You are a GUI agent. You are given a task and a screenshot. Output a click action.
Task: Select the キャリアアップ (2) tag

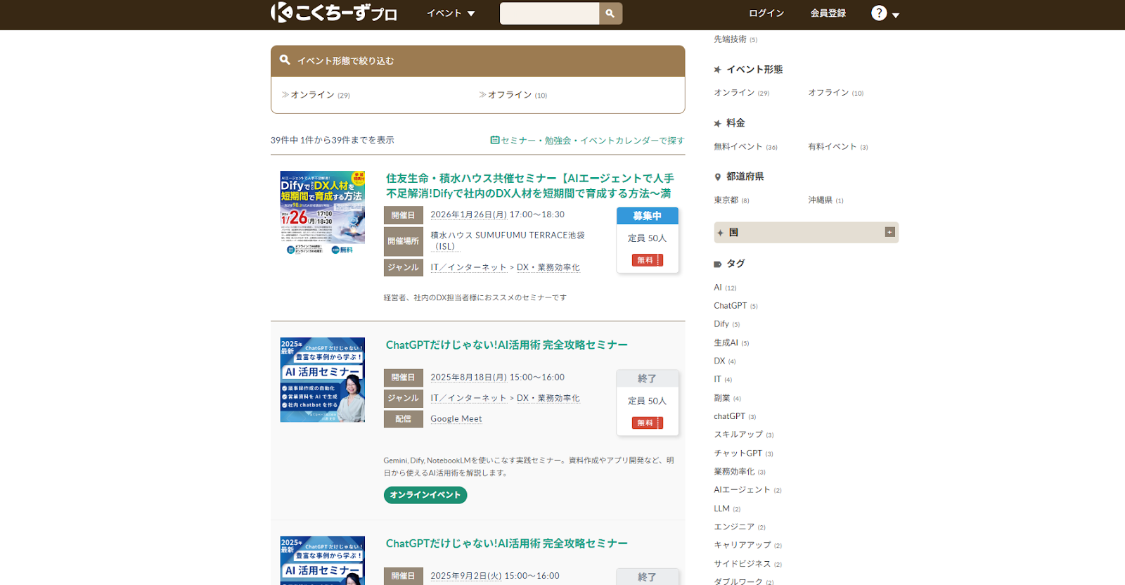(x=747, y=545)
